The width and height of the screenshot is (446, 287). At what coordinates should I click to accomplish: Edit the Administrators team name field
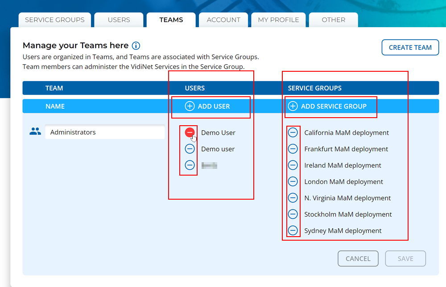coord(105,132)
